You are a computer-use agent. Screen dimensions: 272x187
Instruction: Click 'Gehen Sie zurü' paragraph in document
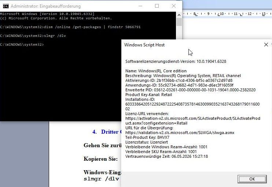[102, 145]
